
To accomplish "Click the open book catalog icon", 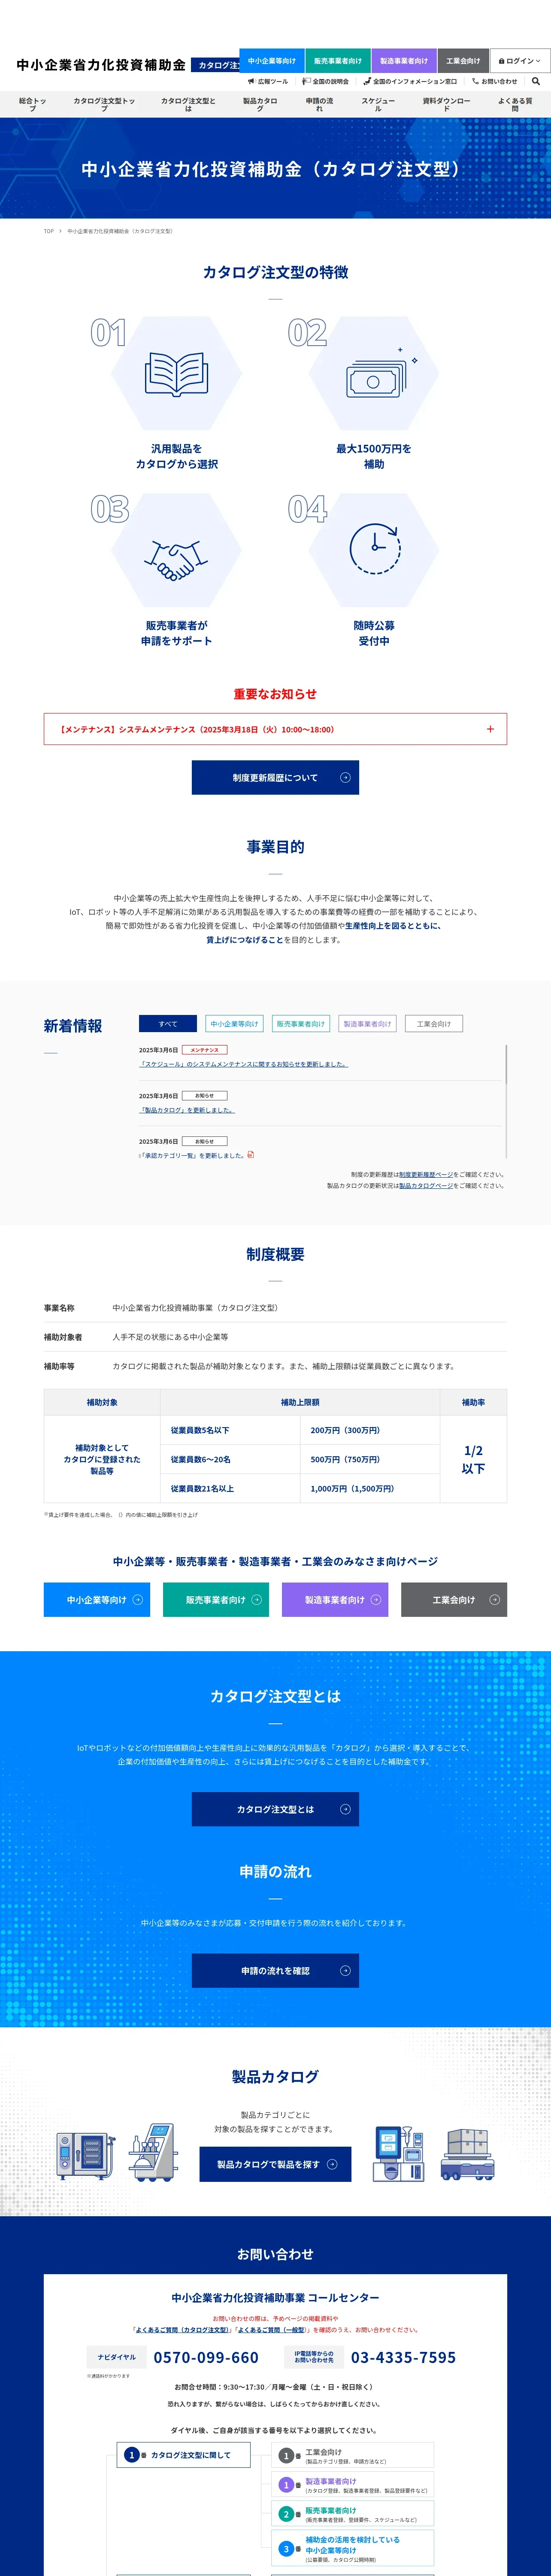I will 177,374.
